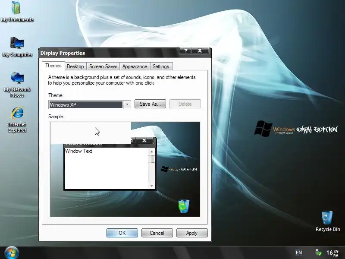Click the Cancel button

tap(157, 233)
